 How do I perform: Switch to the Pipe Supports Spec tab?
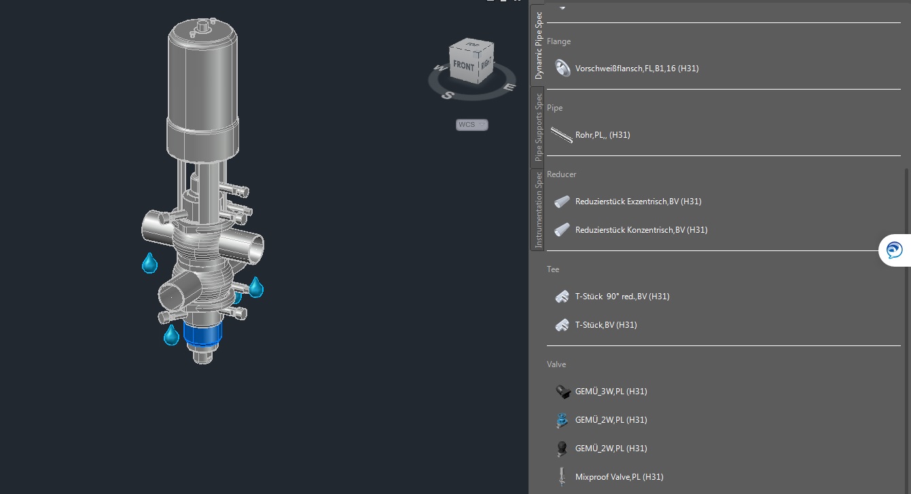(x=537, y=126)
